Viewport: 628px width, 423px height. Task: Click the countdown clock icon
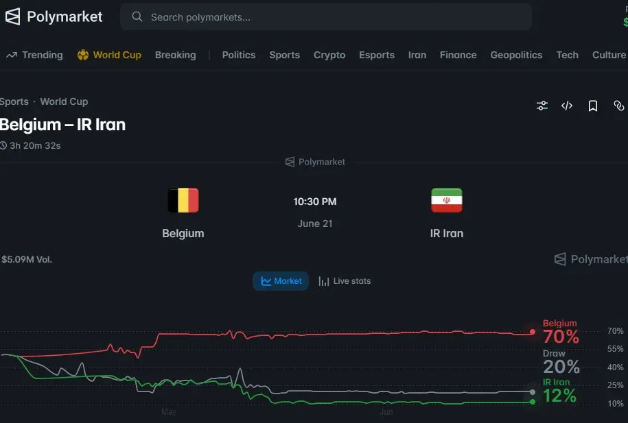coord(3,145)
